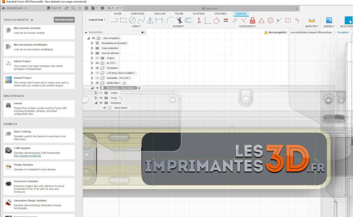Image resolution: width=353 pixels, height=217 pixels.
Task: Select the Trim scissors tool
Action: 179,20
